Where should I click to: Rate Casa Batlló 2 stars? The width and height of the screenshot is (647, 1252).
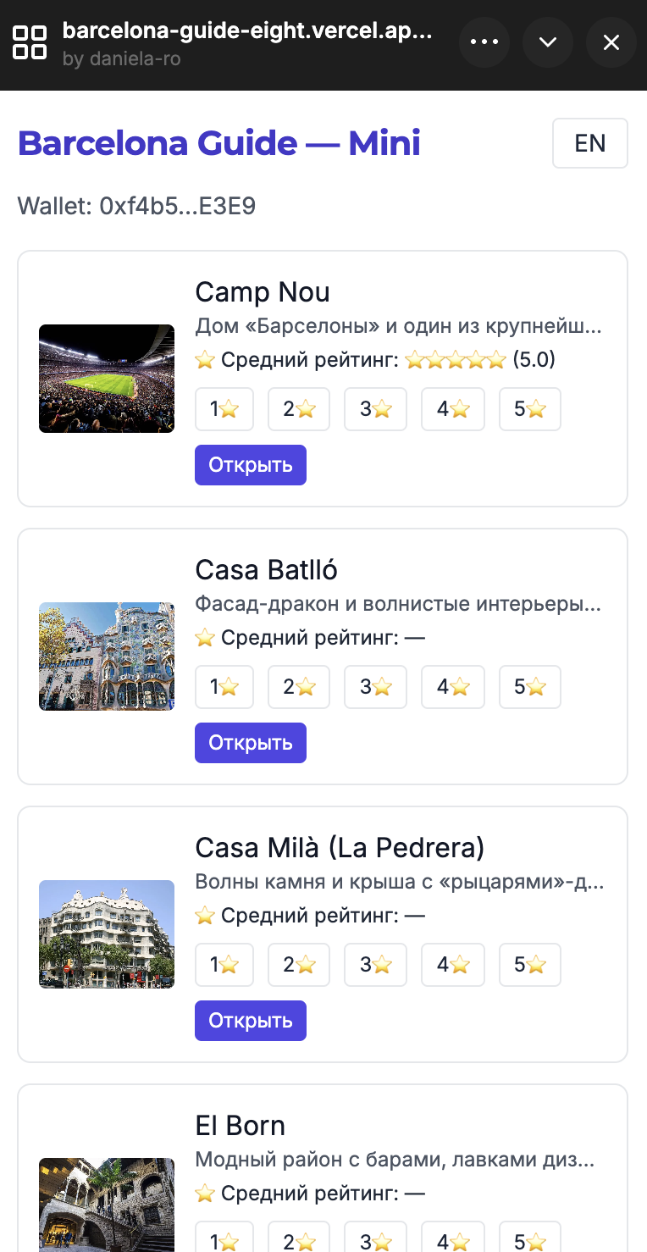coord(299,687)
